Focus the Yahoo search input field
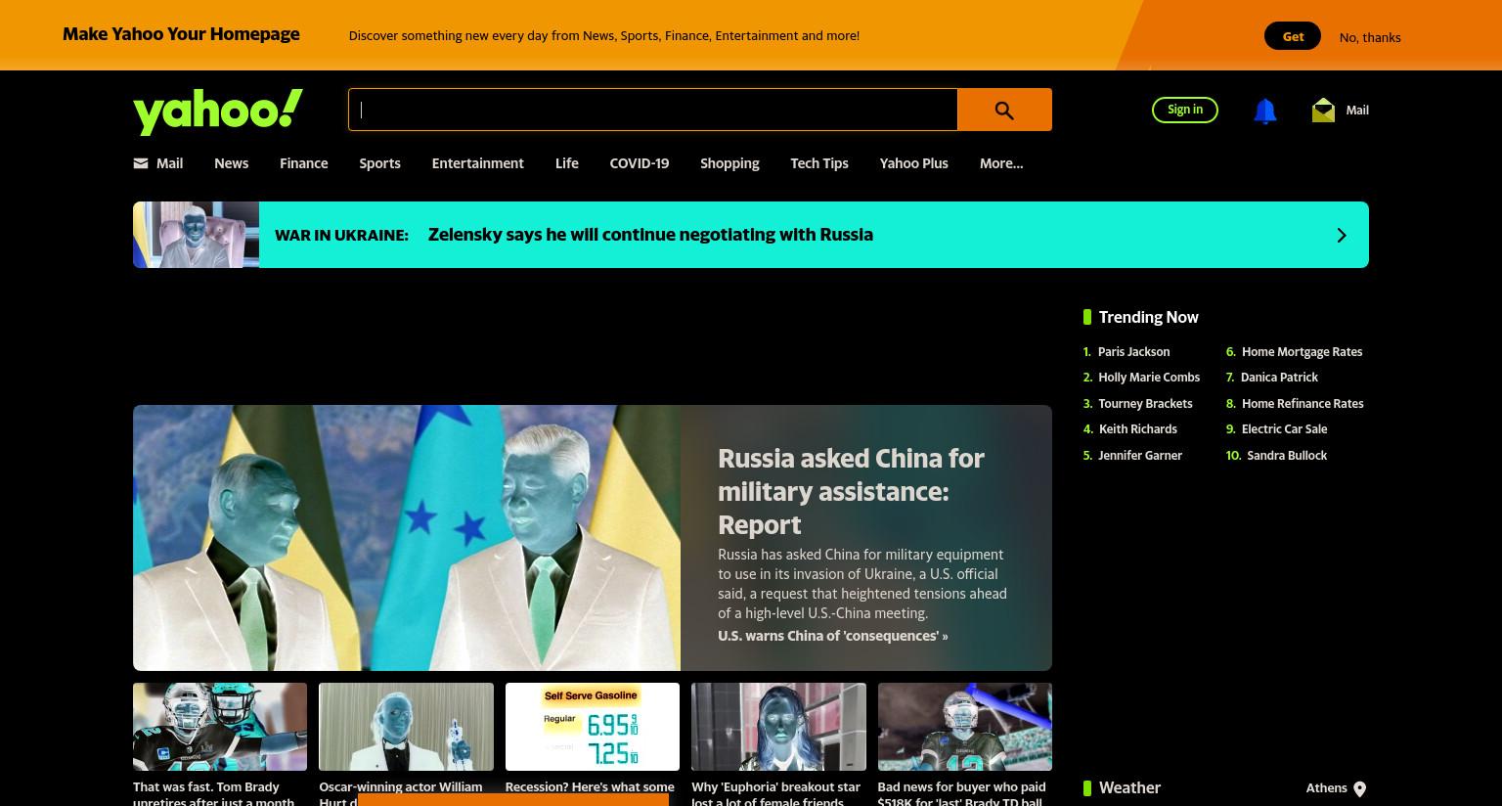1502x806 pixels. 652,110
